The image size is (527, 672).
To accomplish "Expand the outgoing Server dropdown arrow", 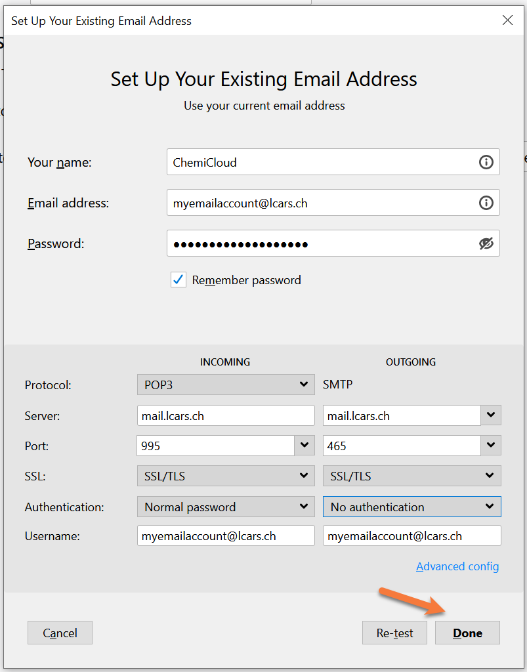I will (491, 415).
